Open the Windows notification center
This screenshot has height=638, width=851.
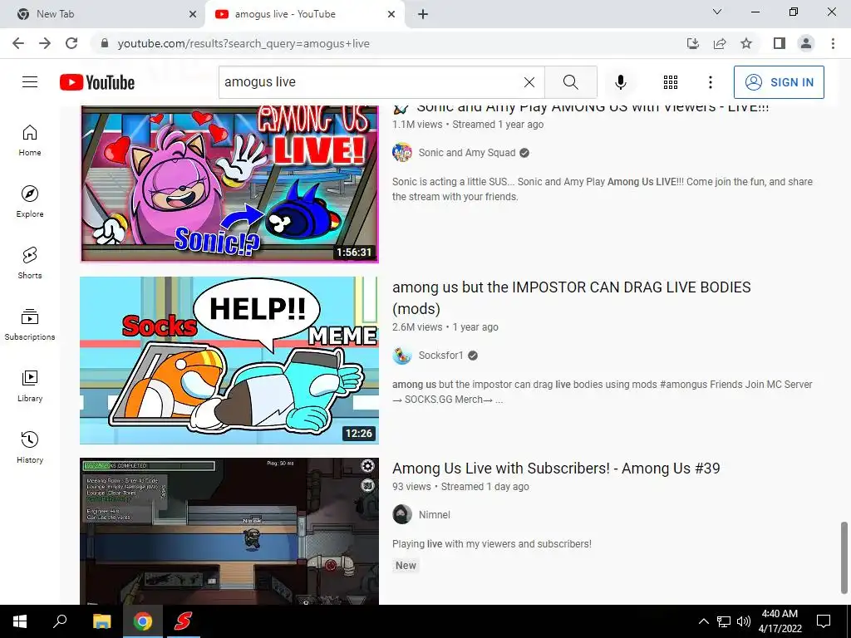tap(824, 621)
